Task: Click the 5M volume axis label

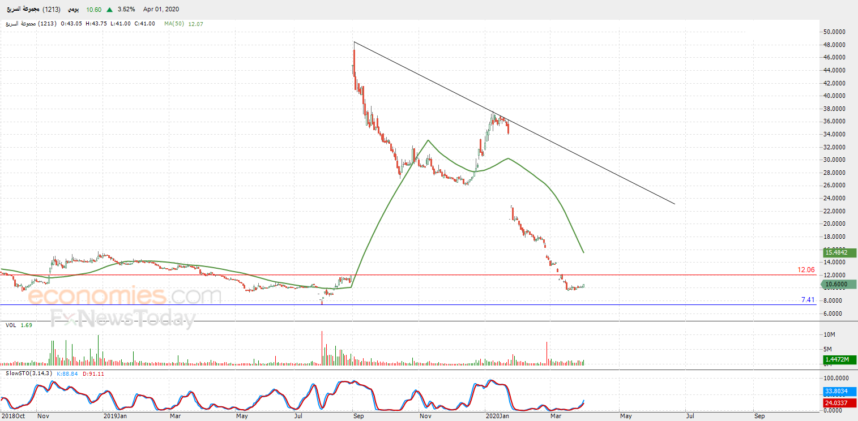Action: pos(827,349)
